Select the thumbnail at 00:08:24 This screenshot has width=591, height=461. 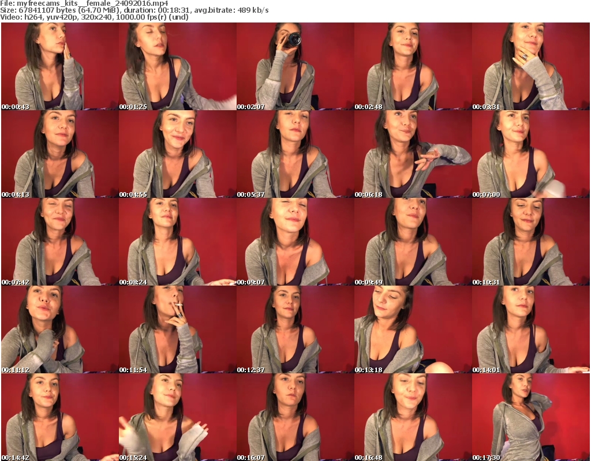pos(177,242)
